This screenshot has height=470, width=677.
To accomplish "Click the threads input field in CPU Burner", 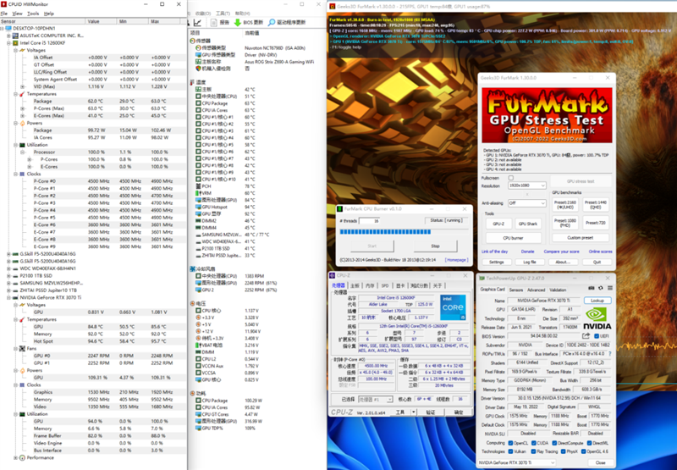I will [x=369, y=221].
